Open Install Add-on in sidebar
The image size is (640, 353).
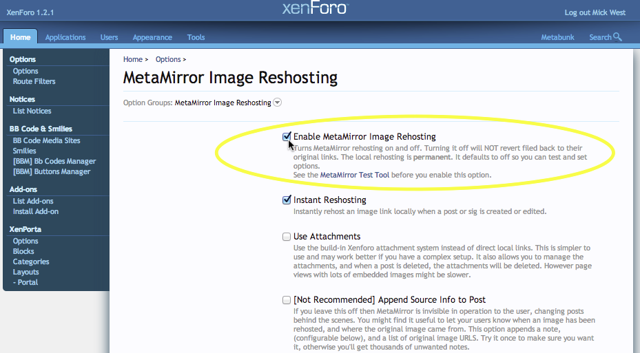(x=36, y=211)
